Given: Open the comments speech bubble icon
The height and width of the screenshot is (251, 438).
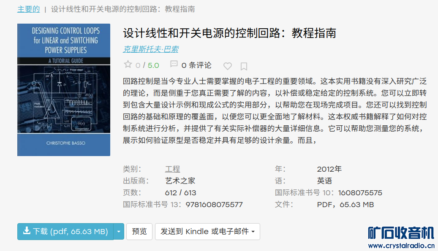Looking at the screenshot, I should tap(174, 64).
